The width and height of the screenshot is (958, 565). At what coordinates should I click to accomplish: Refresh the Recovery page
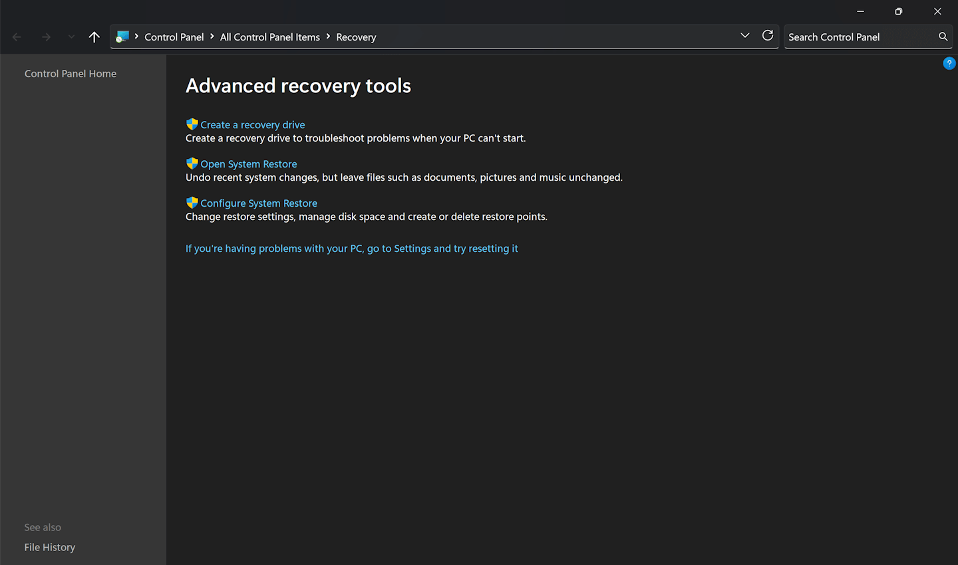767,36
